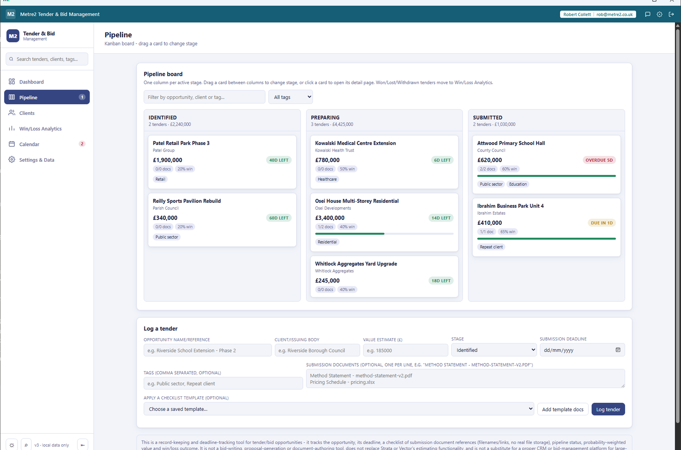The image size is (681, 450).
Task: Open Win/Loss Analytics from sidebar
Action: pyautogui.click(x=47, y=128)
